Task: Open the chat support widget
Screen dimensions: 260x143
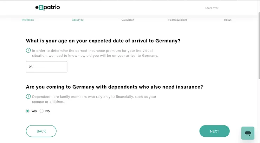Action: (x=248, y=133)
